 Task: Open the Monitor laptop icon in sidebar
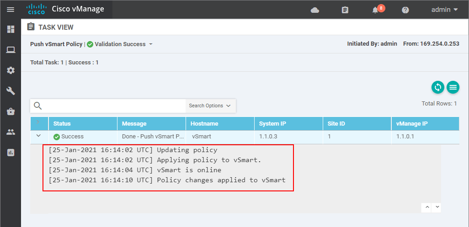tap(11, 50)
